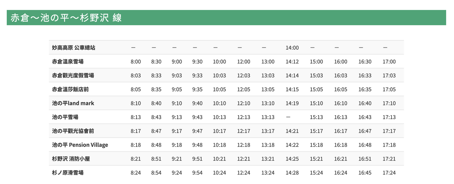Select the 16:30 time cell
This screenshot has width=454, height=184.
tap(365, 61)
